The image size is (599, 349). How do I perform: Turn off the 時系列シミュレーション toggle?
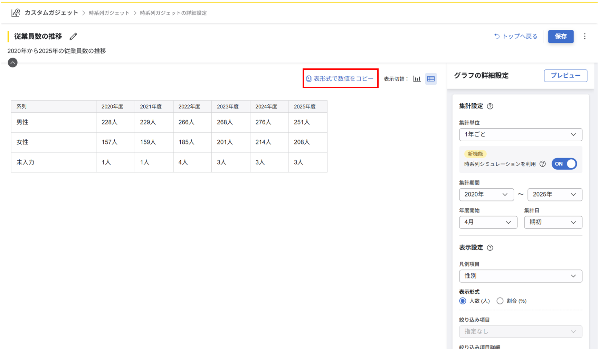point(564,164)
